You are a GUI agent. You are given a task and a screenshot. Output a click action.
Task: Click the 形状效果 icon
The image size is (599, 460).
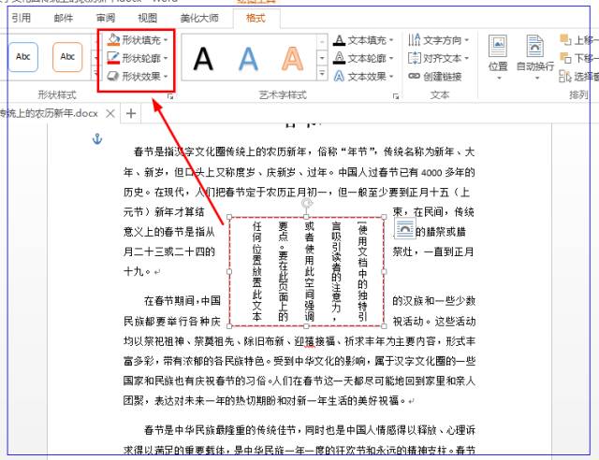[113, 77]
